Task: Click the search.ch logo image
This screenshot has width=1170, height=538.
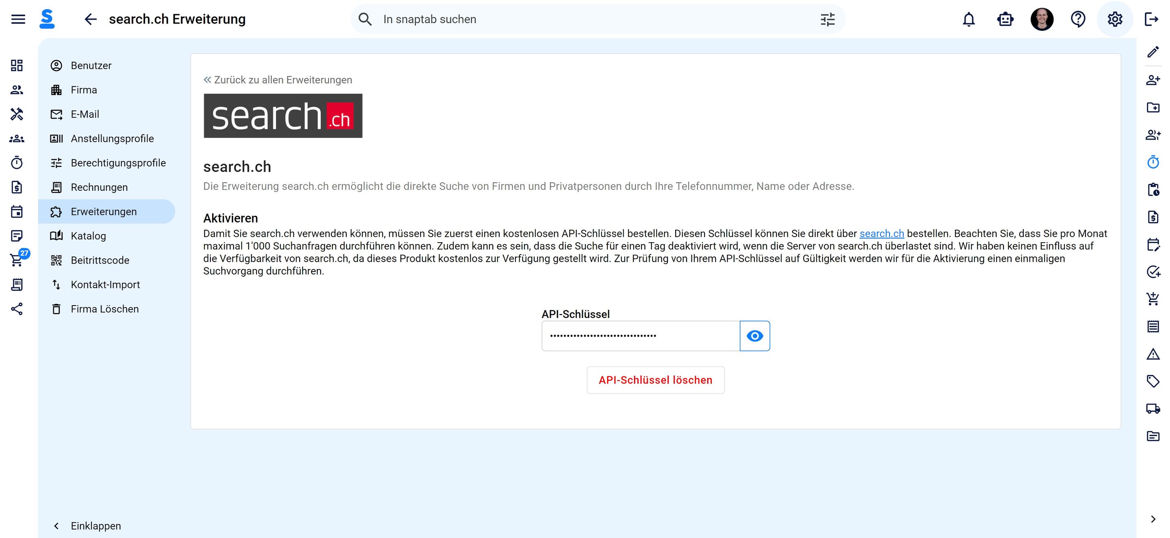Action: 283,116
